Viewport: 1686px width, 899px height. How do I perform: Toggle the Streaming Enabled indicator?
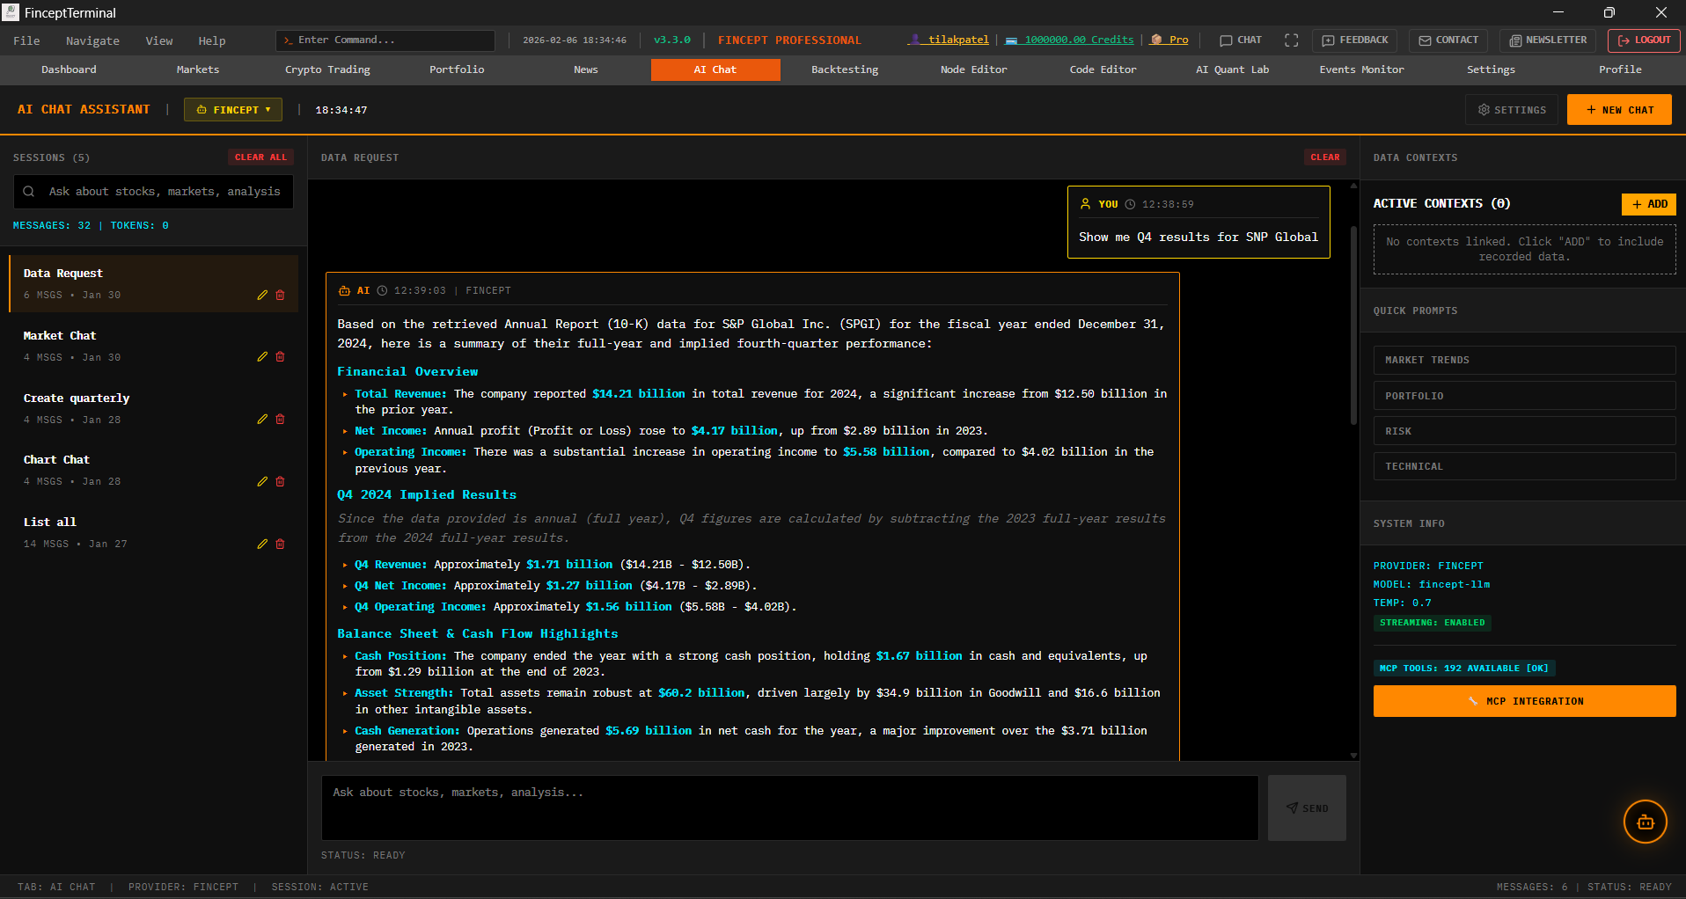(1432, 623)
